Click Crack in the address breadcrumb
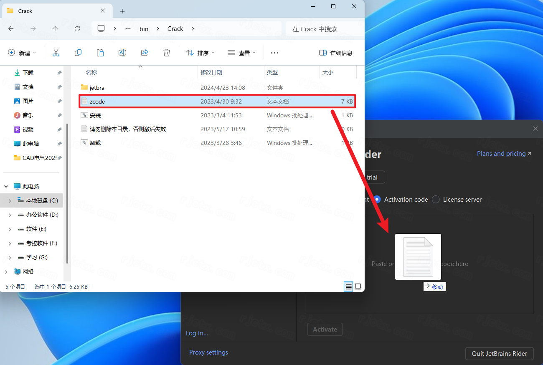Screen dimensions: 543x365 point(175,29)
